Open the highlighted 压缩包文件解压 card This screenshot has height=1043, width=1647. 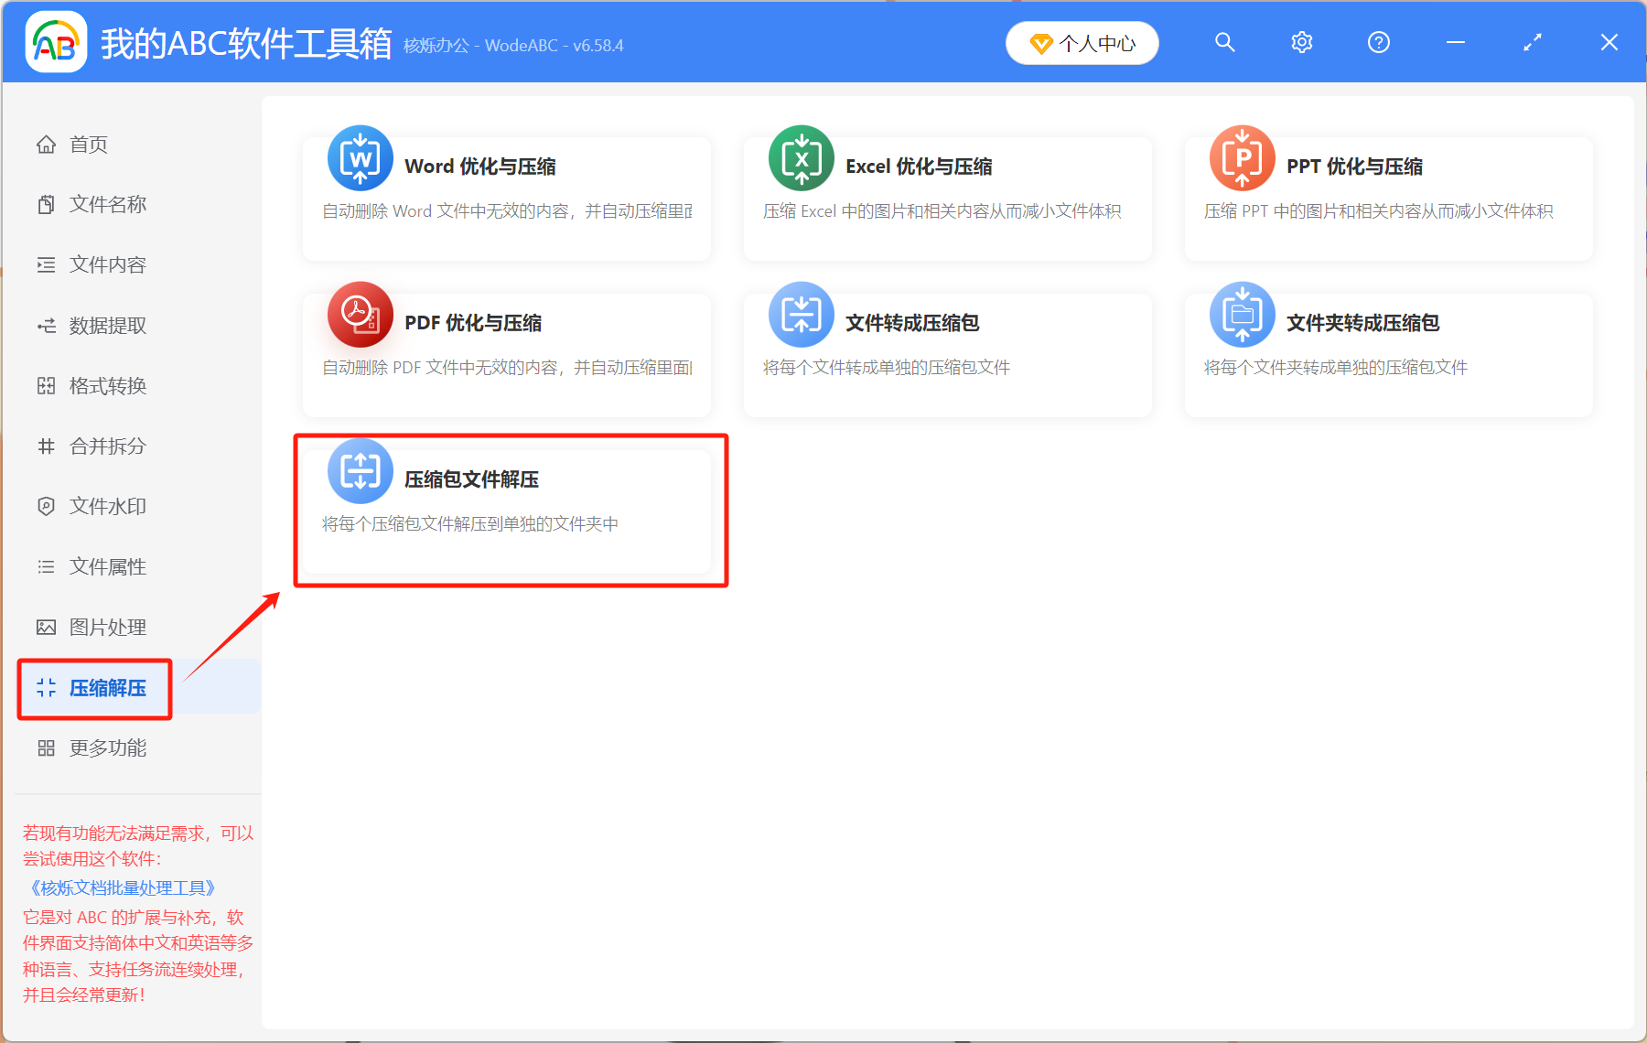coord(511,511)
